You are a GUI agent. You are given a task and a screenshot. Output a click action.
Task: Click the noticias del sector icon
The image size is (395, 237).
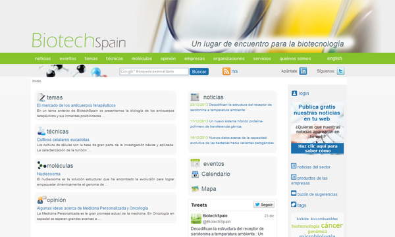[294, 166]
